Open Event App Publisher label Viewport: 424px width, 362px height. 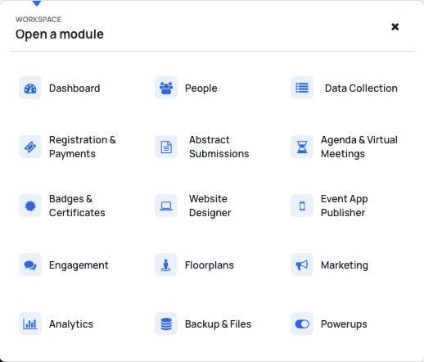tap(345, 206)
